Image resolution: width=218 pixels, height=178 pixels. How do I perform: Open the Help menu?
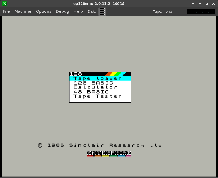(78, 11)
